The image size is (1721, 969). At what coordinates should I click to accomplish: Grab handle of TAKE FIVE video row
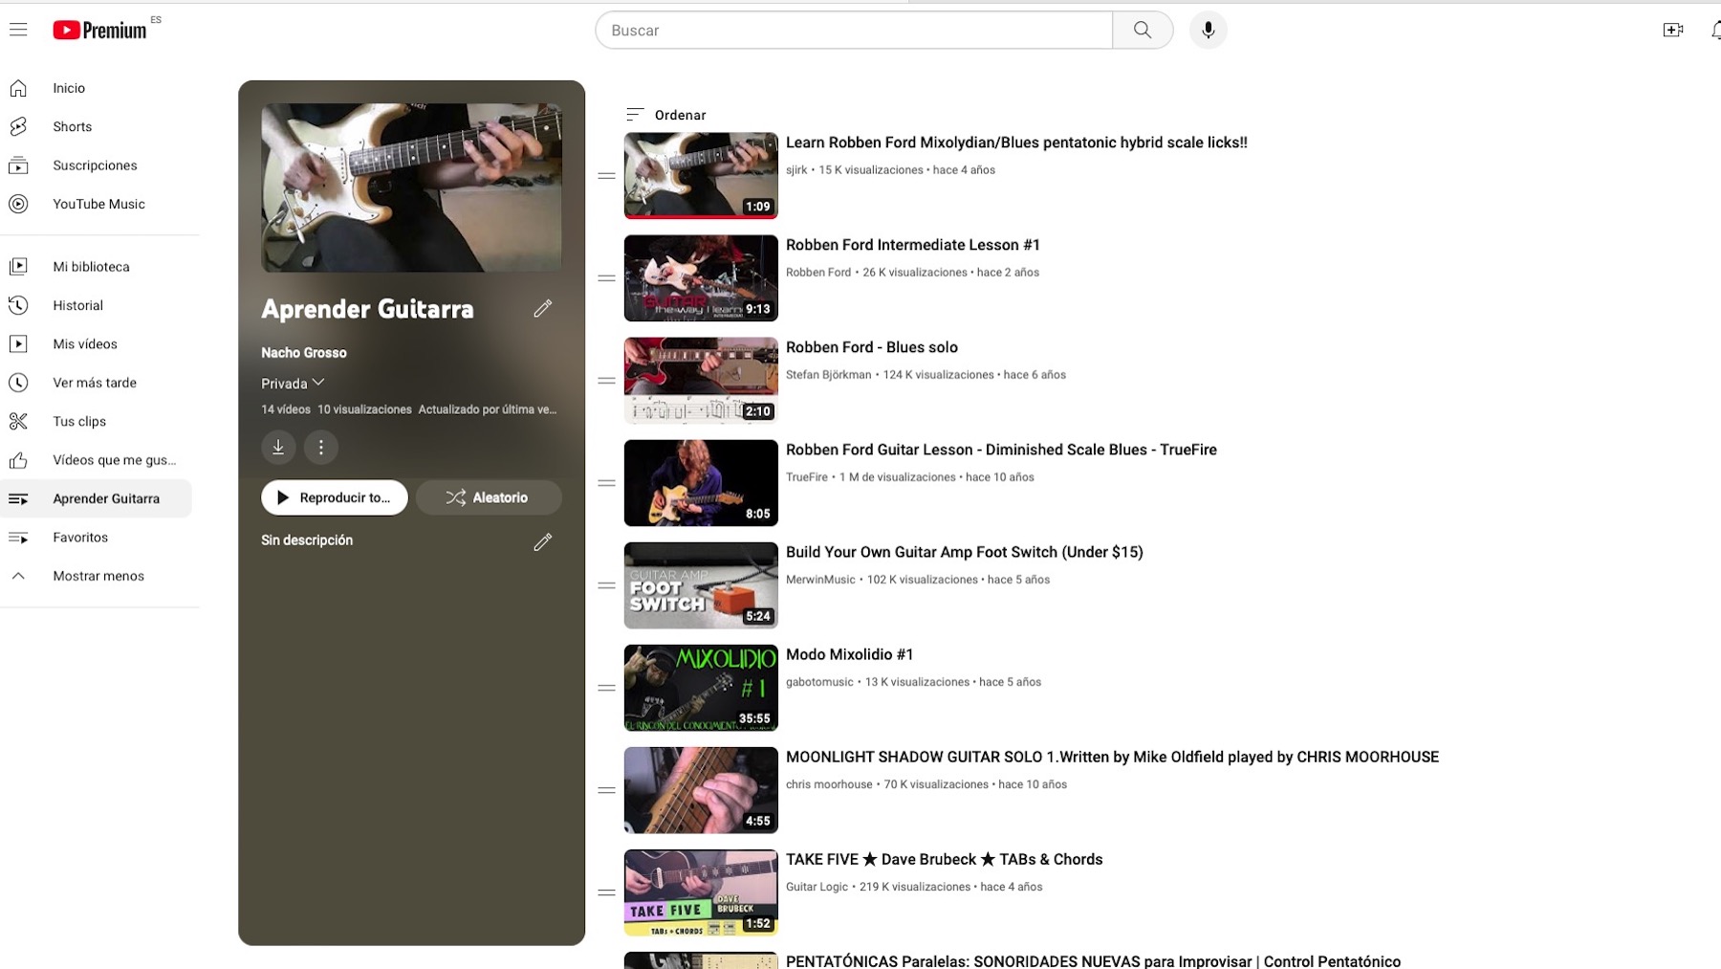tap(606, 892)
